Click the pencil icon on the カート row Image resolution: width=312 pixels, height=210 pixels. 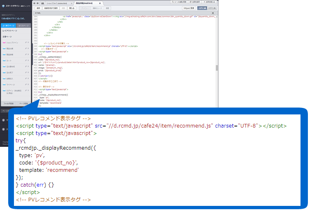26,60
